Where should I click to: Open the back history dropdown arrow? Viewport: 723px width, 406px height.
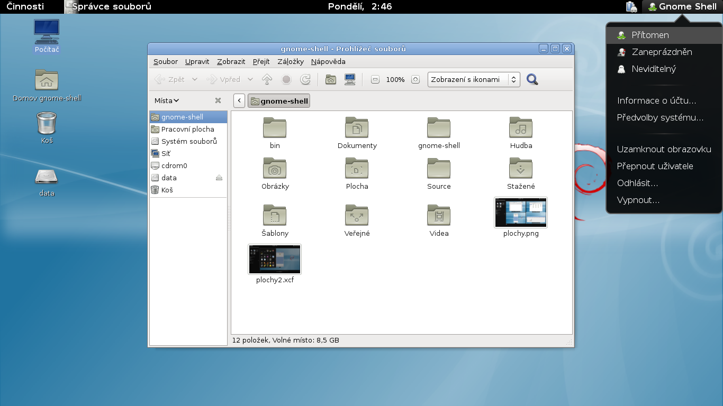(194, 79)
